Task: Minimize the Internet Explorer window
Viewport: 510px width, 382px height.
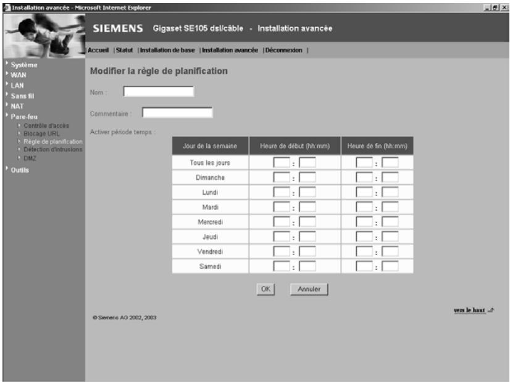Action: tap(487, 7)
